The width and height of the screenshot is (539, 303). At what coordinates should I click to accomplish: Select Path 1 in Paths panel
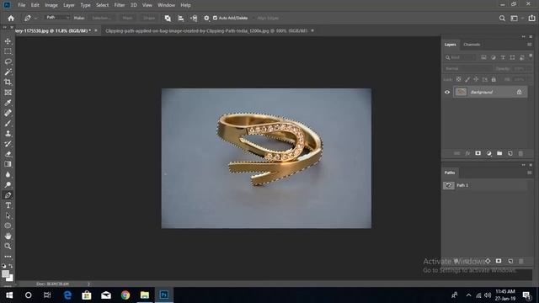tap(485, 185)
